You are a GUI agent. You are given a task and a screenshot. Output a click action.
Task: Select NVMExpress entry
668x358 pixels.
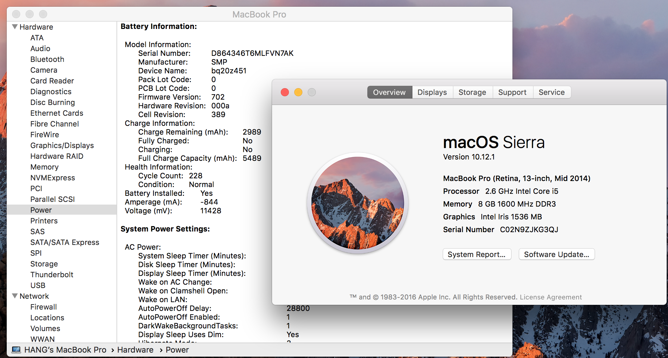[53, 178]
